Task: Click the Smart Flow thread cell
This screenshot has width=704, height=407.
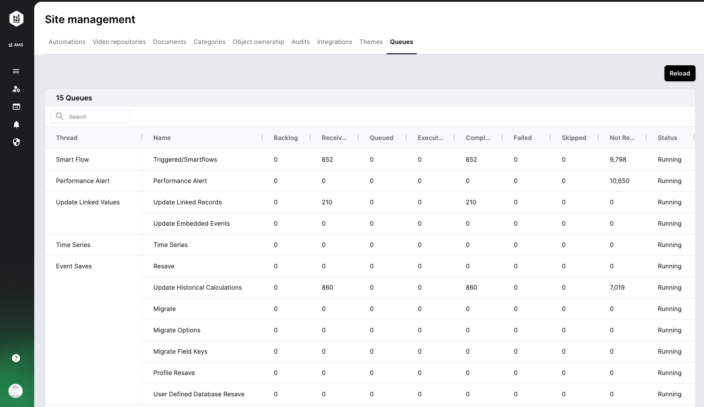Action: coord(94,160)
